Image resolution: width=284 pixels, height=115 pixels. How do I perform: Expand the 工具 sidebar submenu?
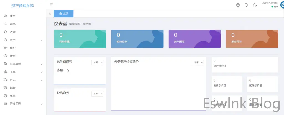(x=42, y=72)
